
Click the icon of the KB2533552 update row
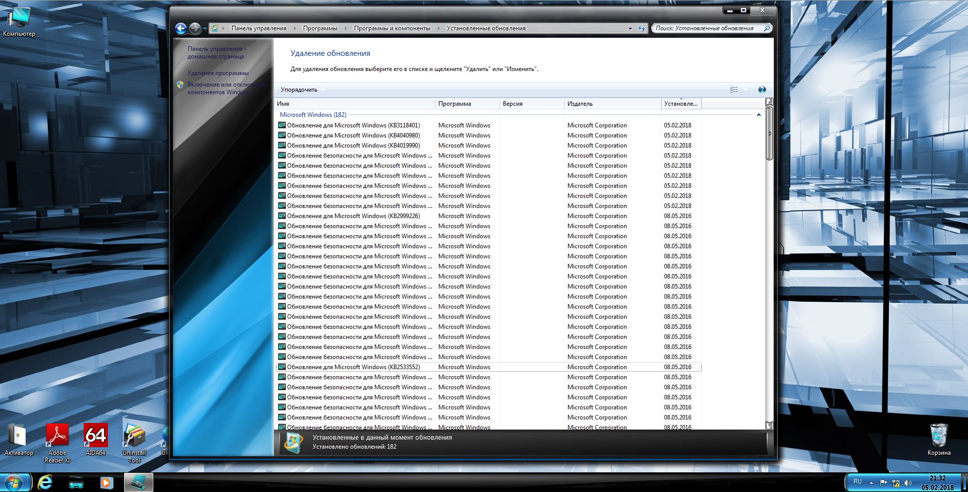point(282,367)
